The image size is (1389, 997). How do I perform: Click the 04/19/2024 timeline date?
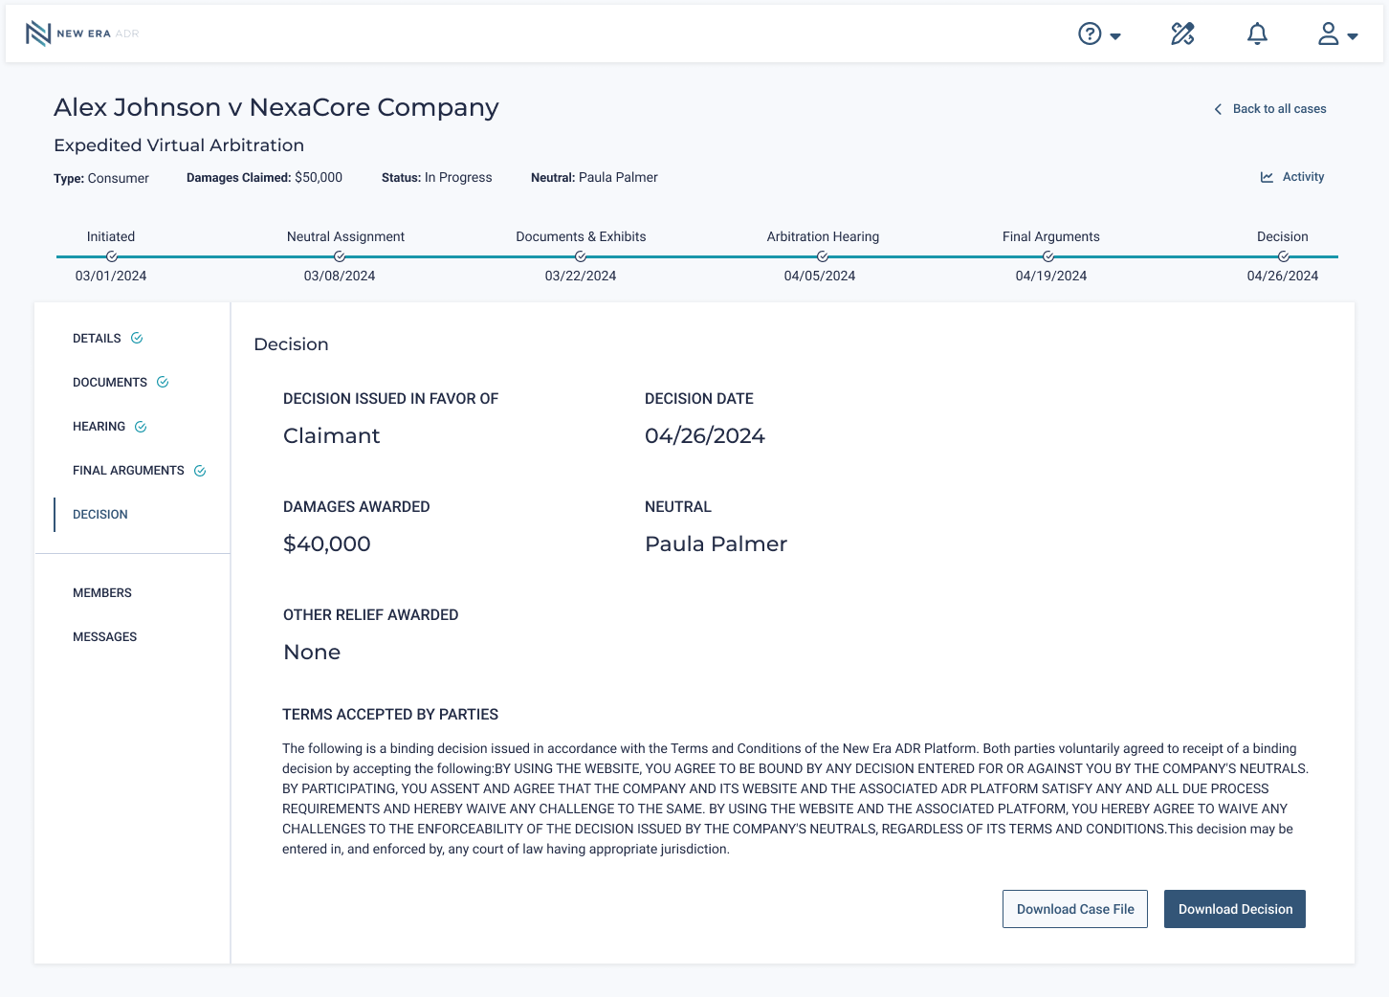click(1051, 276)
